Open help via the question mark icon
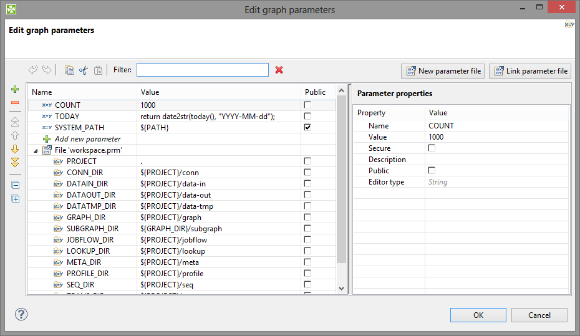The height and width of the screenshot is (336, 580). (x=21, y=314)
